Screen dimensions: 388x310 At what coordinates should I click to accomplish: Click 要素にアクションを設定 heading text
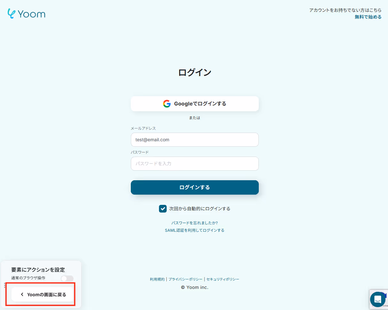tap(38, 270)
